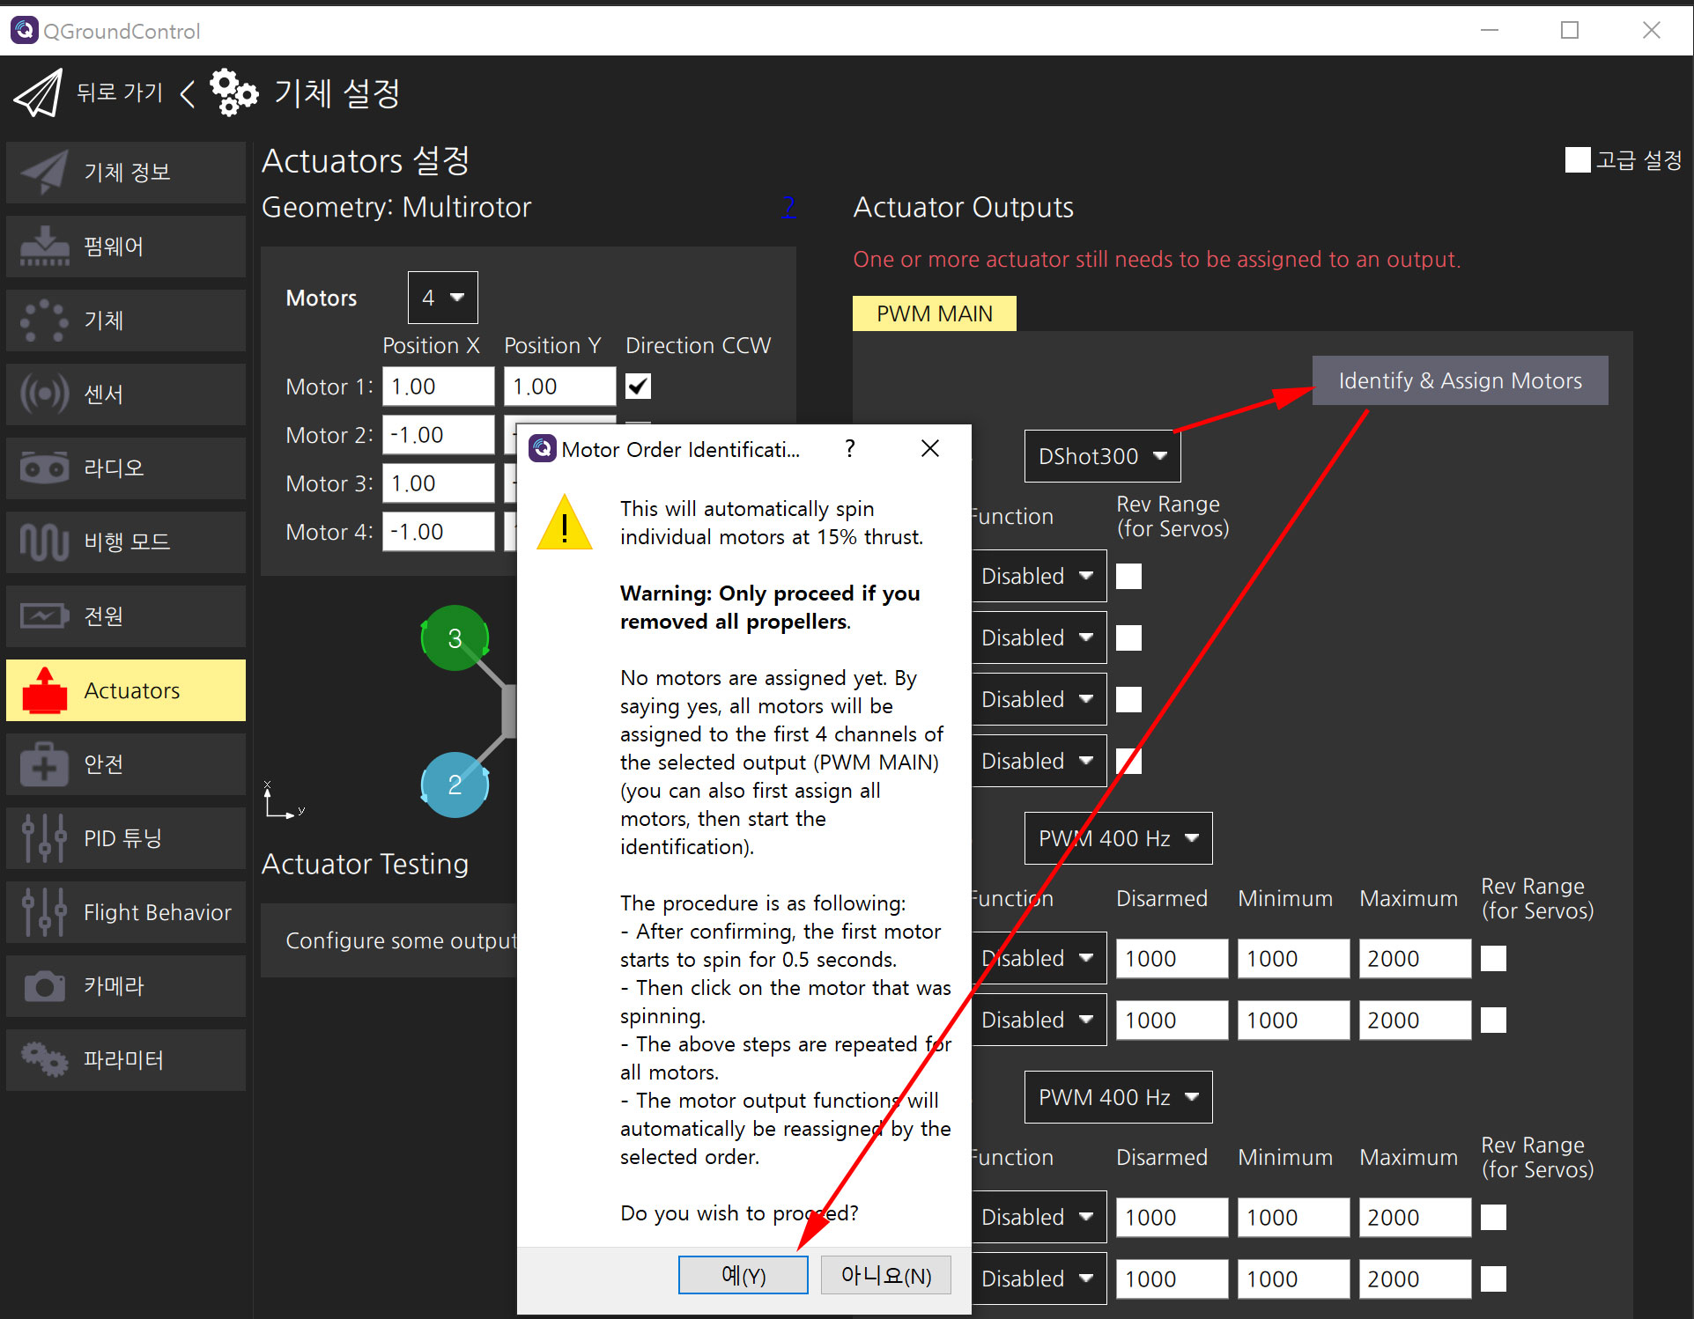Click the vehicle setup gears icon

233,92
